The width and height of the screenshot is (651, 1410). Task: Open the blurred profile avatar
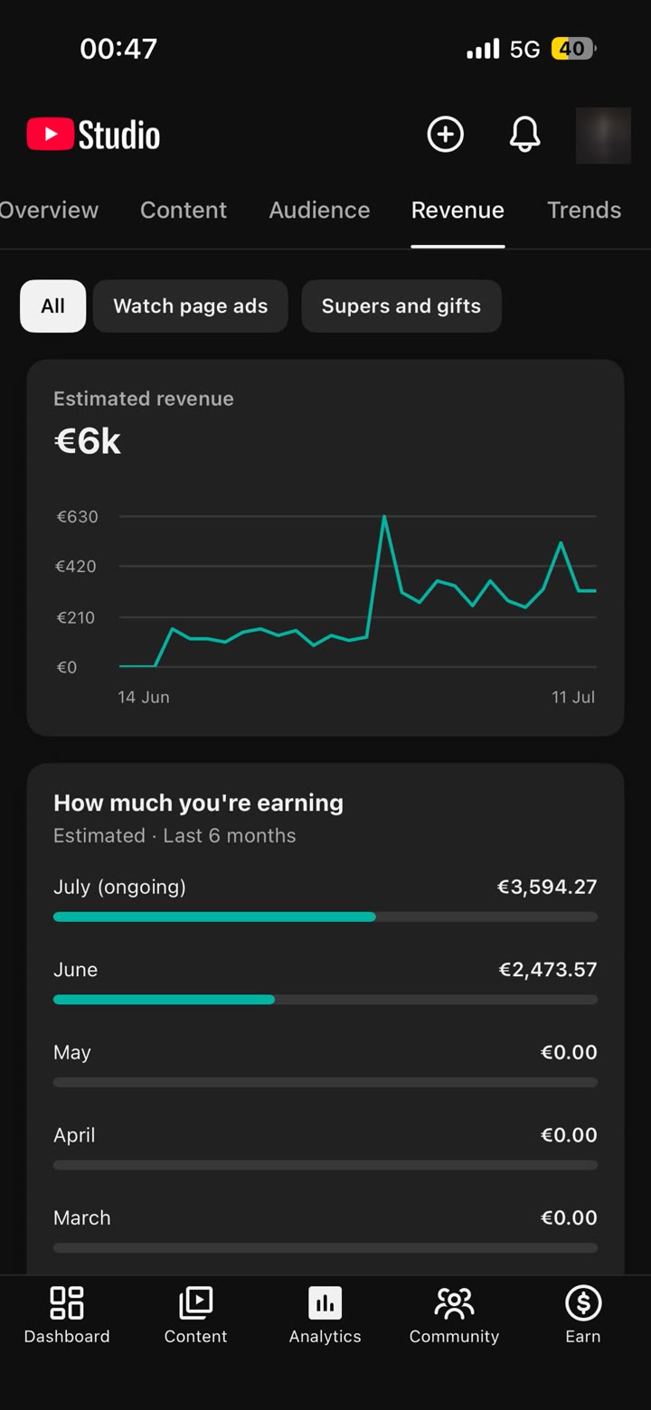coord(603,136)
